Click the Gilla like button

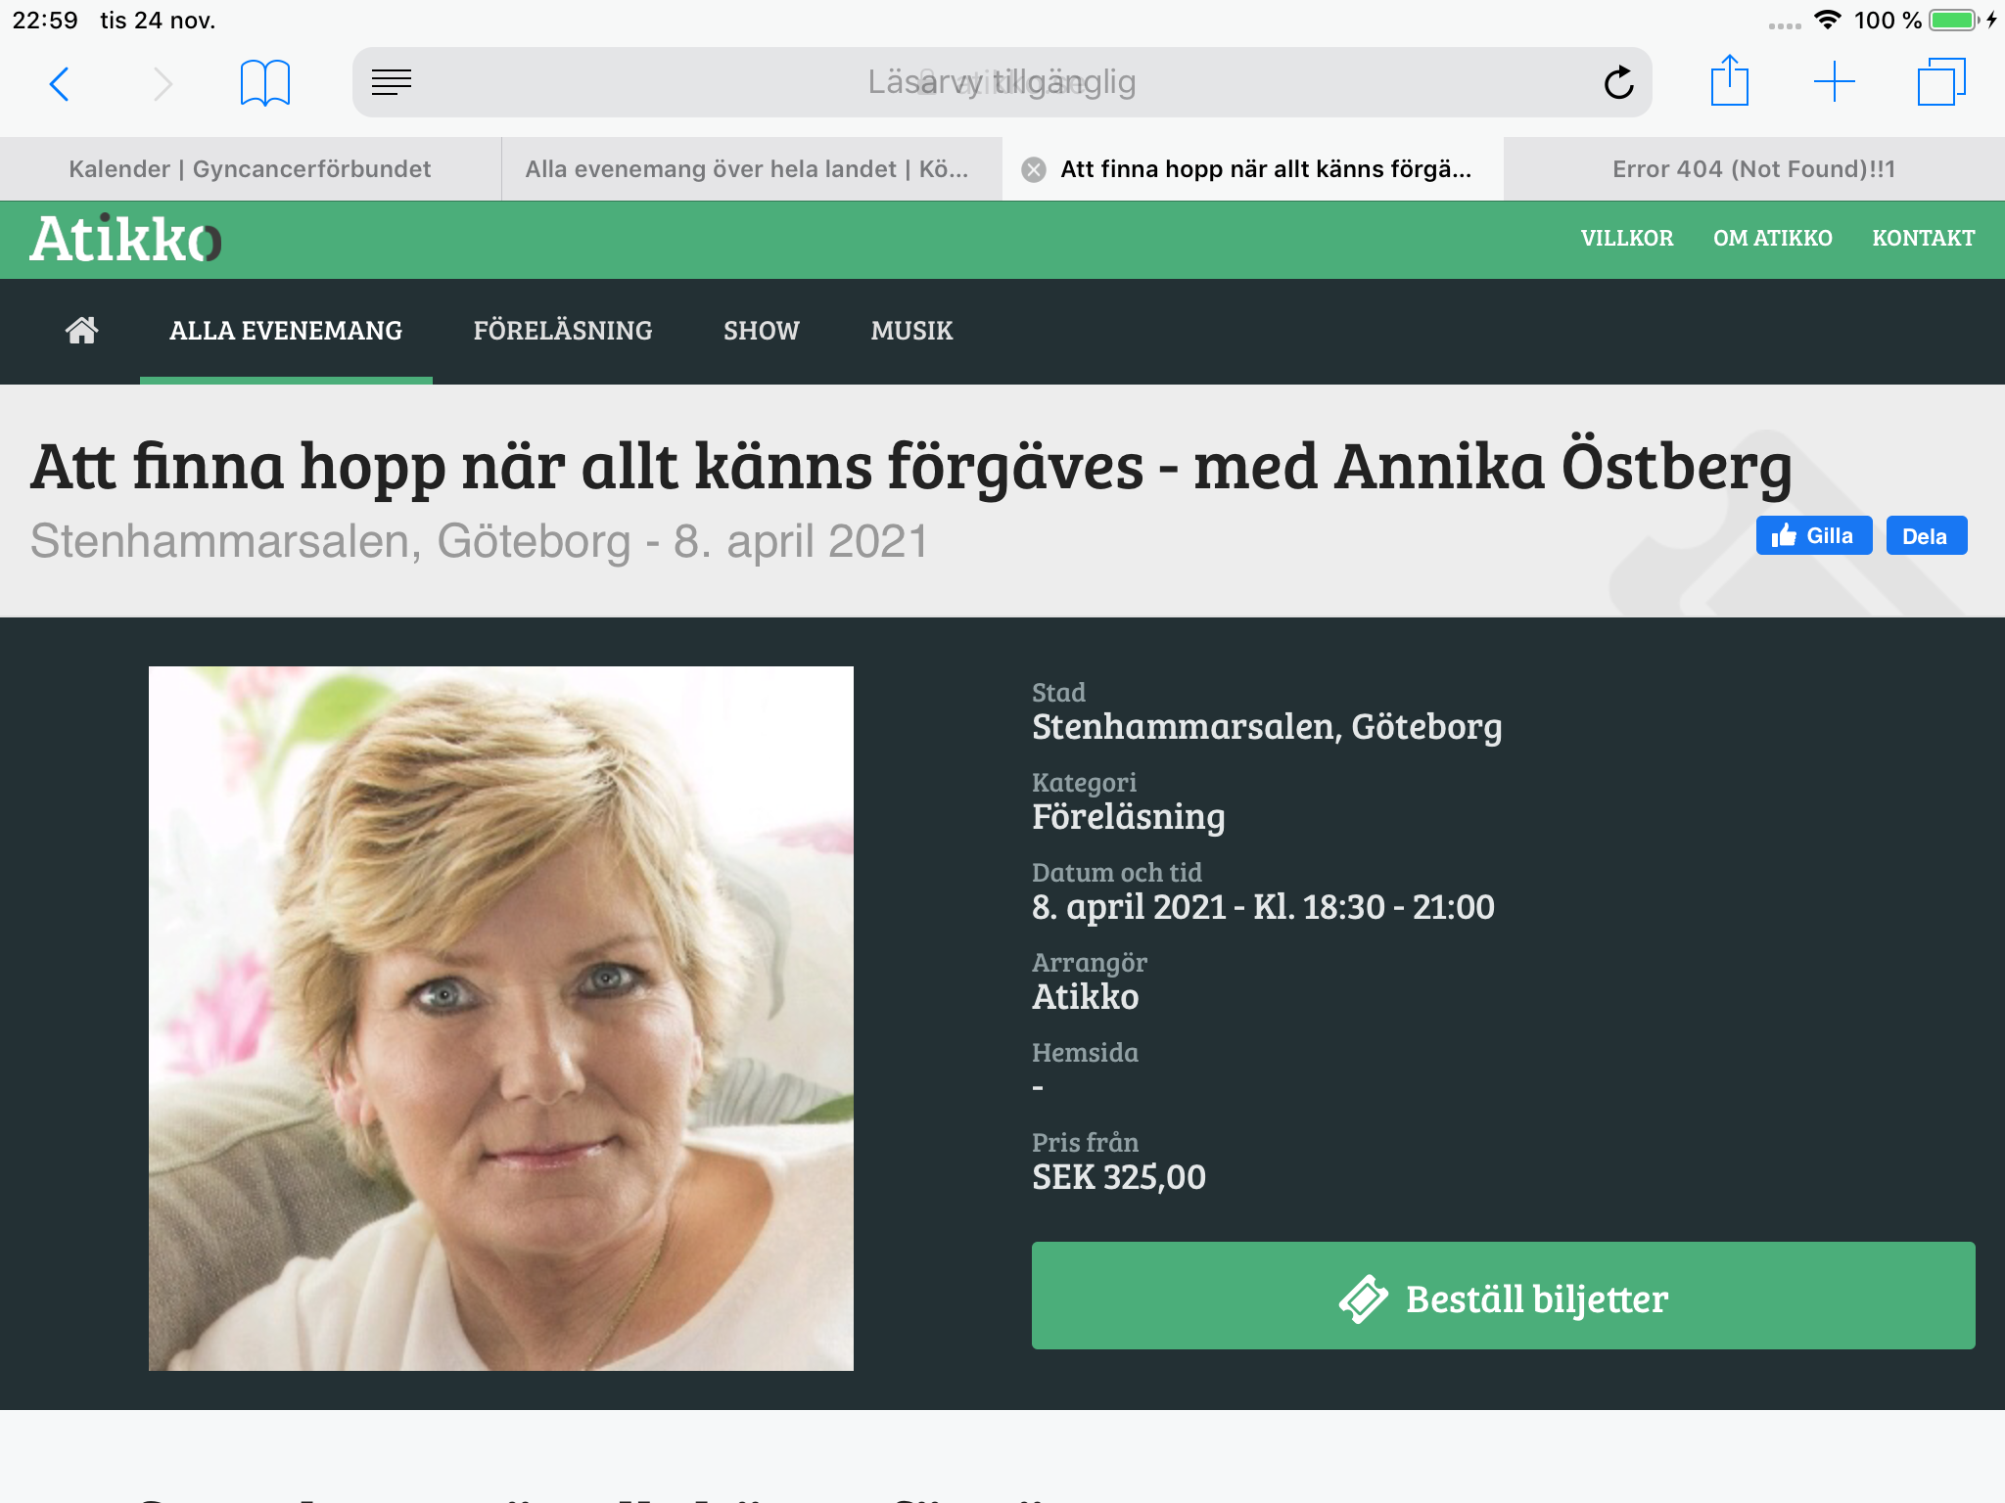(1814, 535)
